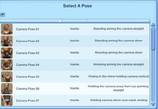Click the scroll up arrow of pose list
158x109 pixels.
point(153,25)
